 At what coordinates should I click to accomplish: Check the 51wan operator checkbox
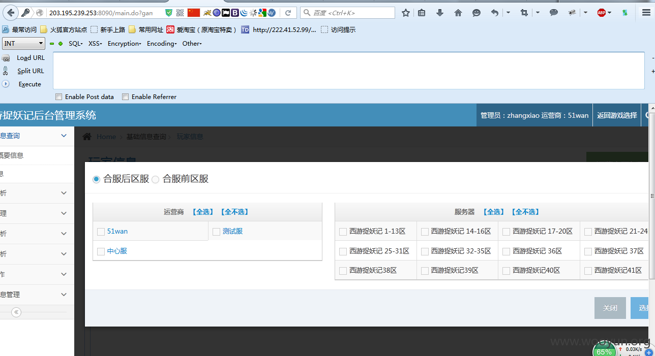click(x=101, y=232)
